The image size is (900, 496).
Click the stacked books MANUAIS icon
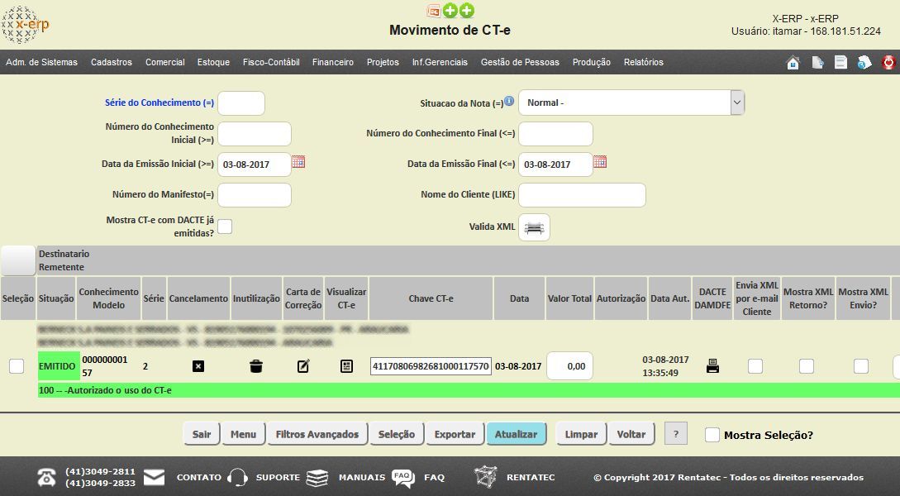click(x=317, y=477)
